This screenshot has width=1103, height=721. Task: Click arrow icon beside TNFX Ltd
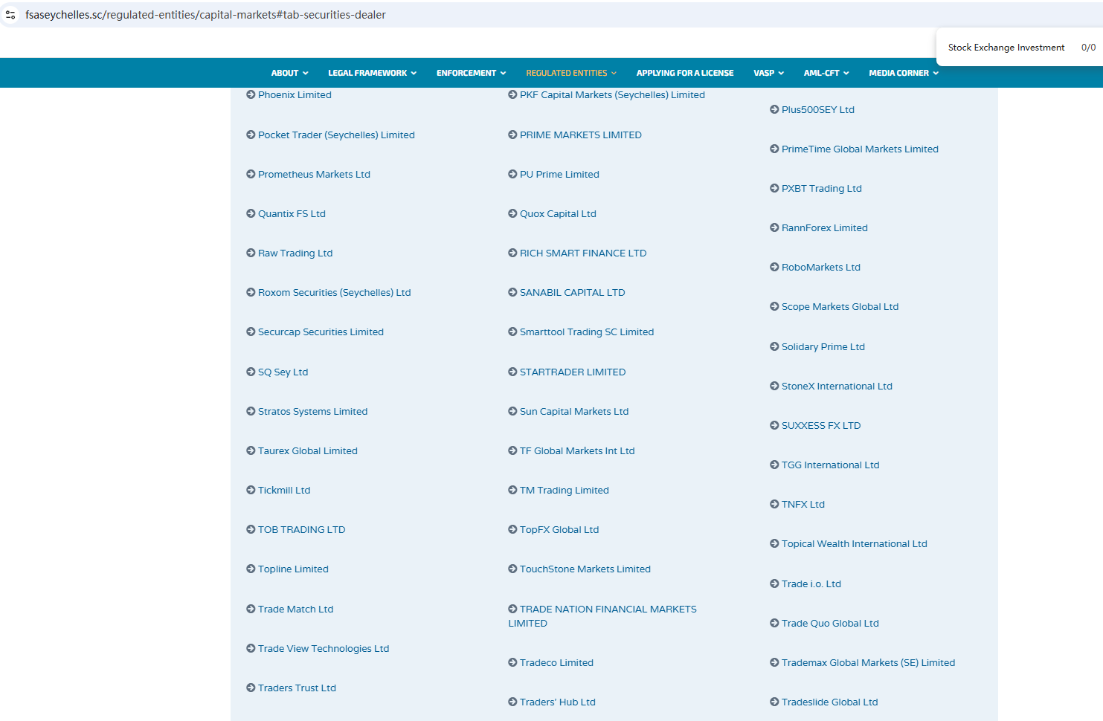tap(774, 504)
